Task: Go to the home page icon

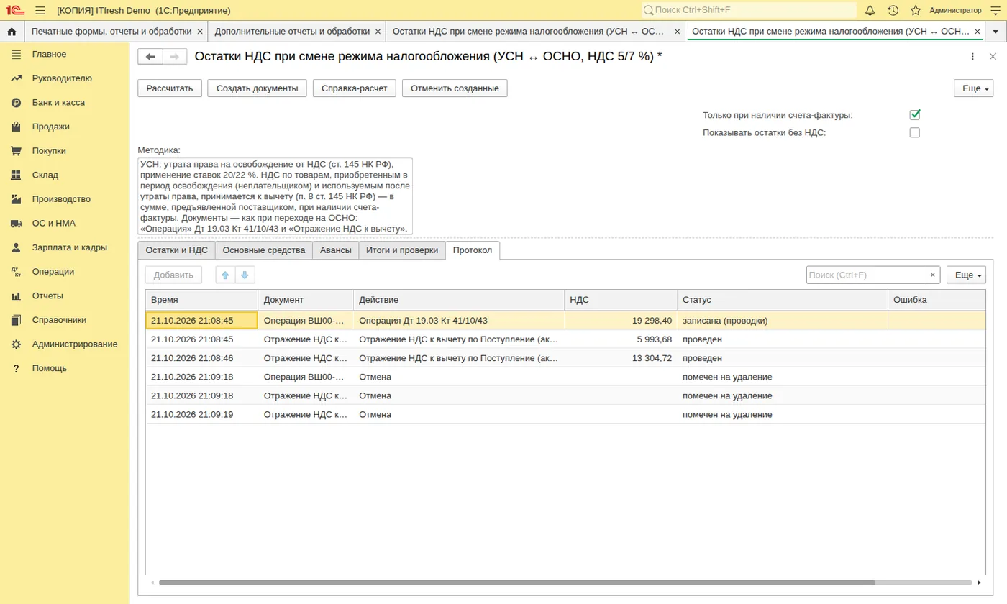Action: coord(12,32)
